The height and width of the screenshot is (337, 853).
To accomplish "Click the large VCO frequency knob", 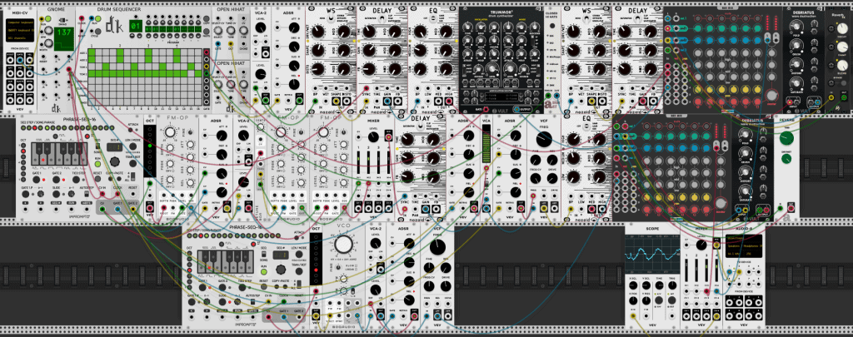I will click(343, 245).
